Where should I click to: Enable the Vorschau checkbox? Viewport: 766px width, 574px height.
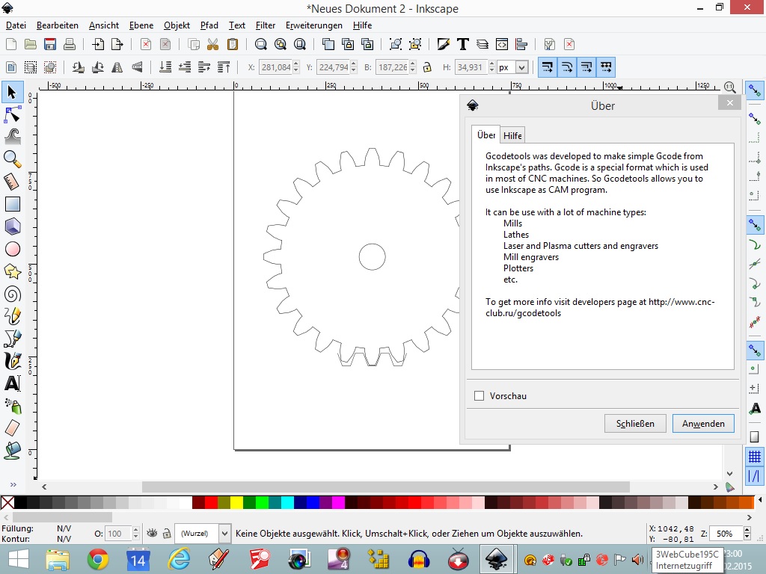479,396
